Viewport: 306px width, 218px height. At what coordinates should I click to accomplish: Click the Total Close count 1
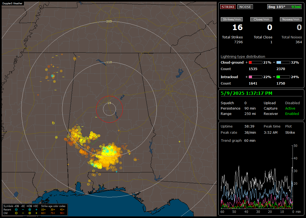point(271,42)
